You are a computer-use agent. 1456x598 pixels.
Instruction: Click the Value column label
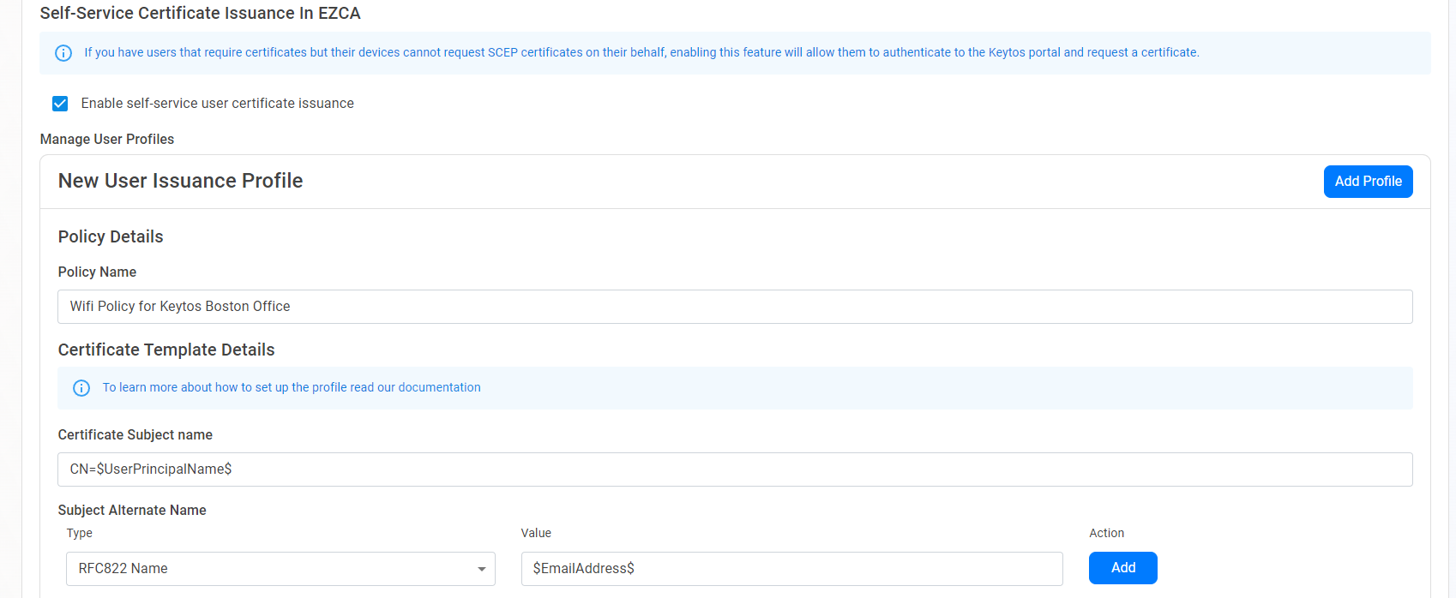(536, 533)
